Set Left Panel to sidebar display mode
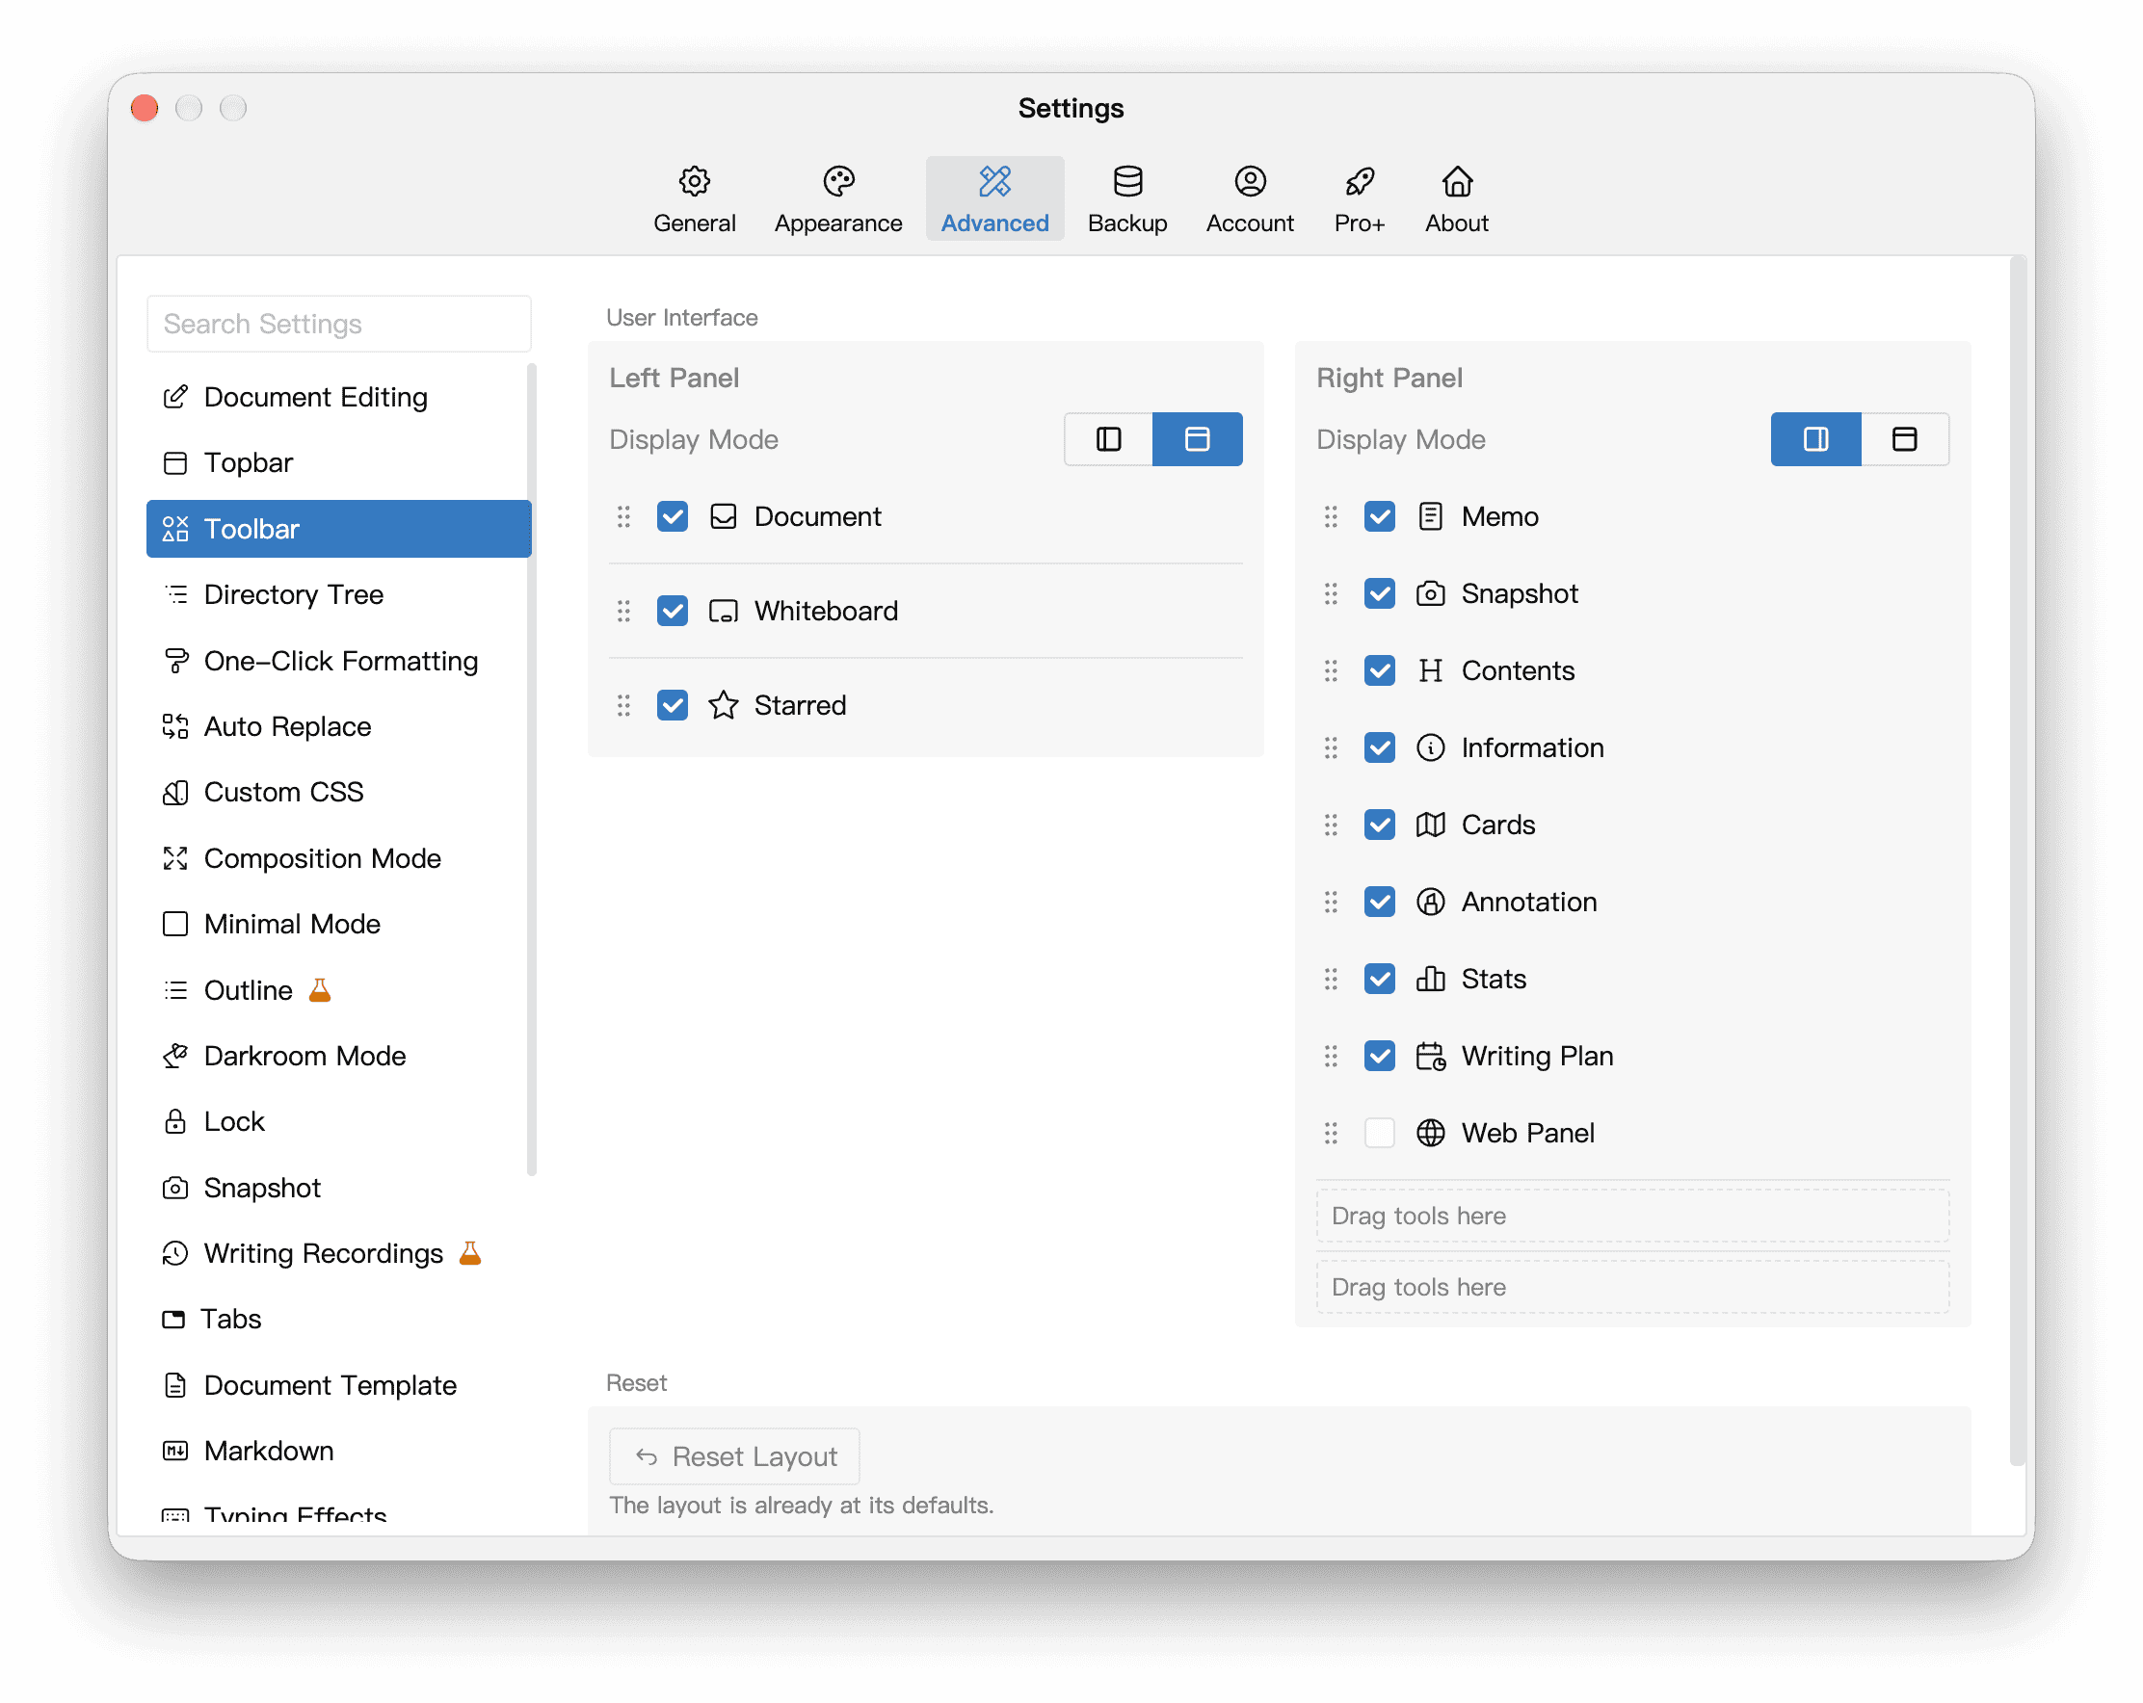 pos(1108,439)
